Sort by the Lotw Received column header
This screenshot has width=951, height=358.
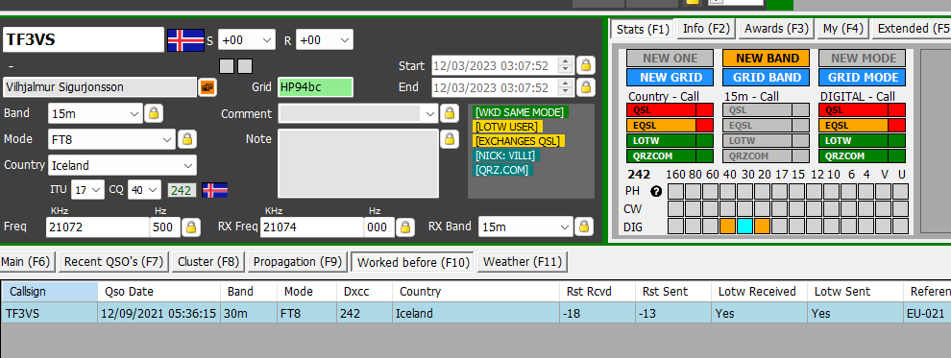click(758, 292)
